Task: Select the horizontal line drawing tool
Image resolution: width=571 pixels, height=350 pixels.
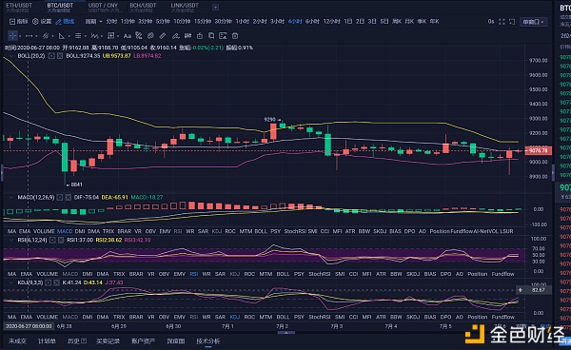Action: (x=30, y=35)
